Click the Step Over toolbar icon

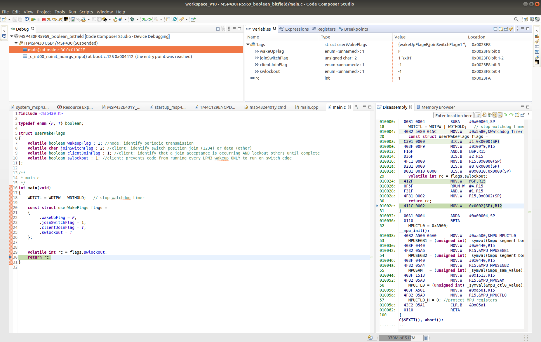[x=54, y=20]
